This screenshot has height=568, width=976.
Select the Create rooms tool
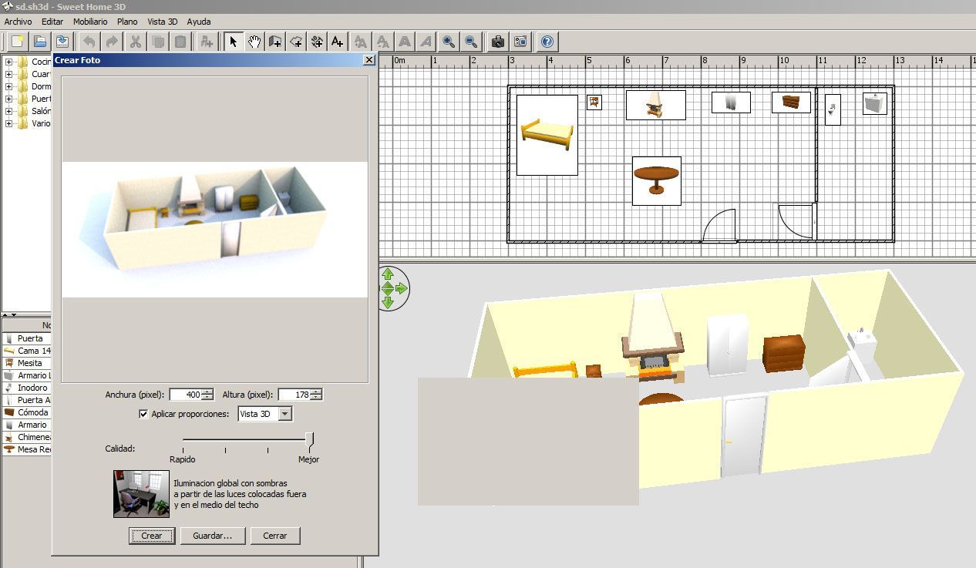point(295,42)
